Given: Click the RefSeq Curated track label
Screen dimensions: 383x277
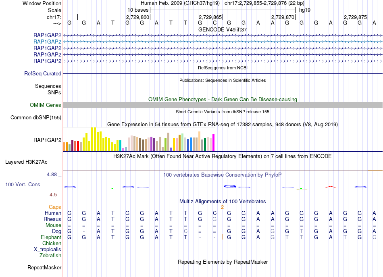Looking at the screenshot, I should [42, 73].
